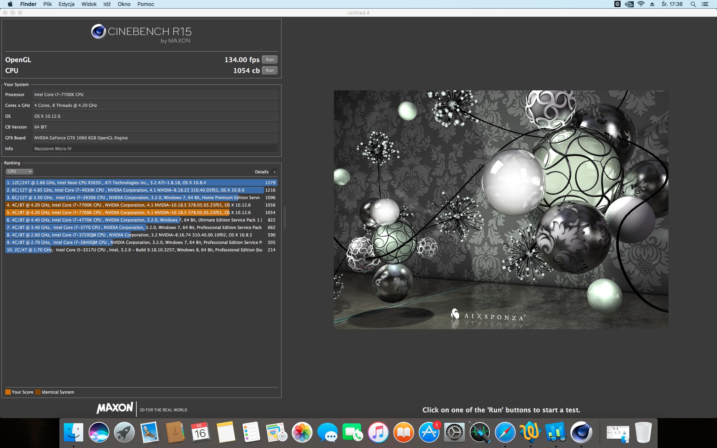Screen dimensions: 717x448
Task: Launch Launchpad rocket icon in Dock
Action: [124, 432]
